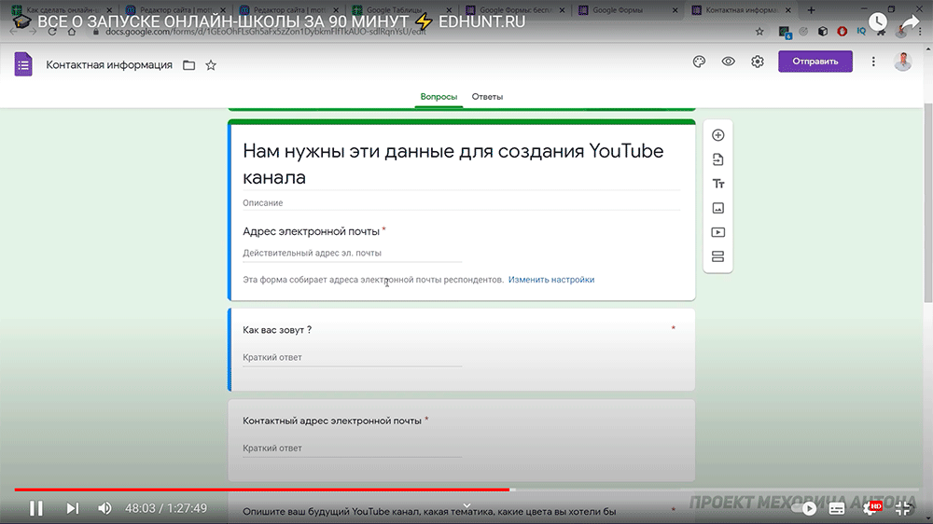
Task: Share the video using the arrow icon
Action: (910, 22)
